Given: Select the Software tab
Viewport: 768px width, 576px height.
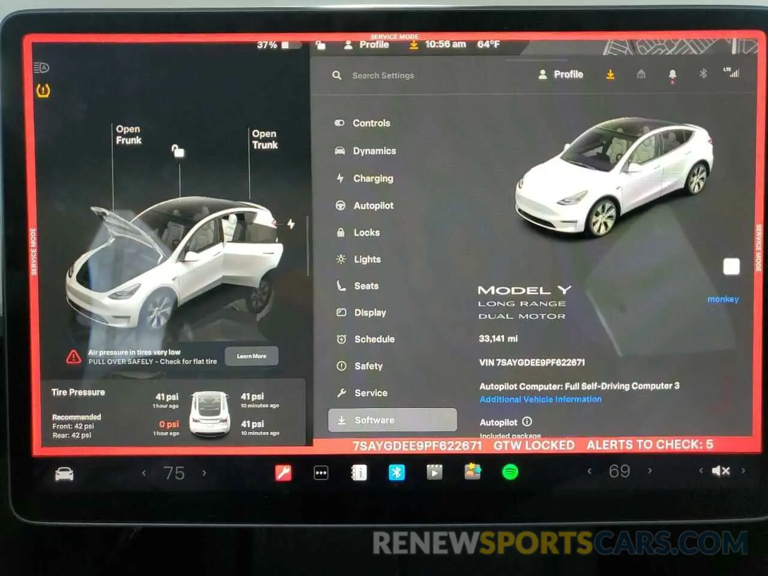Looking at the screenshot, I should [393, 420].
